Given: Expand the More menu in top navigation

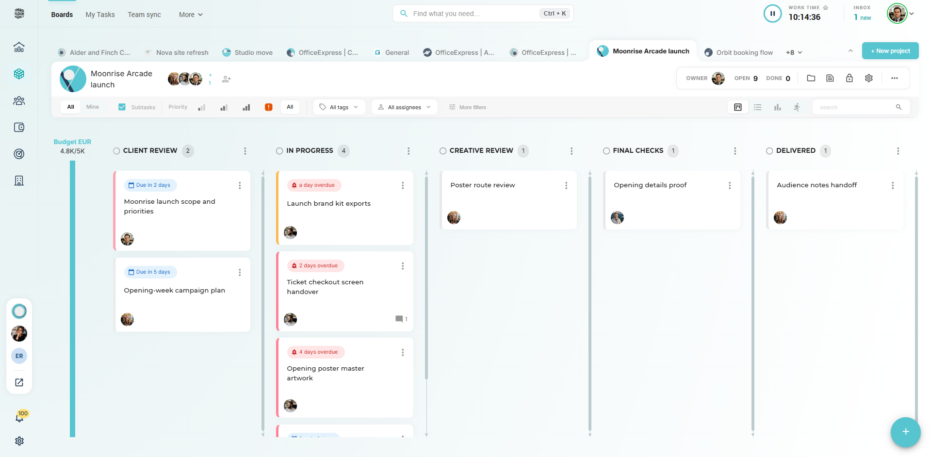Looking at the screenshot, I should pos(191,15).
